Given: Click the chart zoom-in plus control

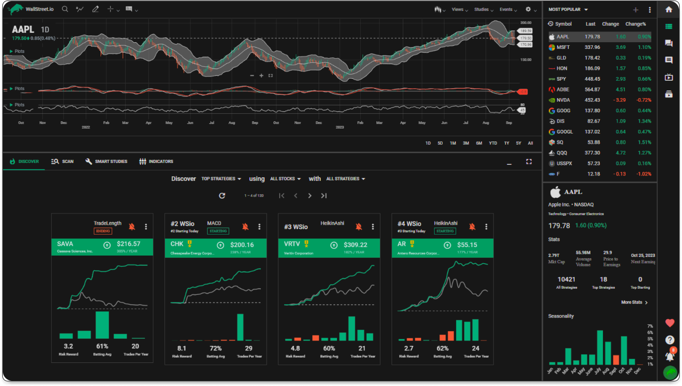Looking at the screenshot, I should click(261, 75).
